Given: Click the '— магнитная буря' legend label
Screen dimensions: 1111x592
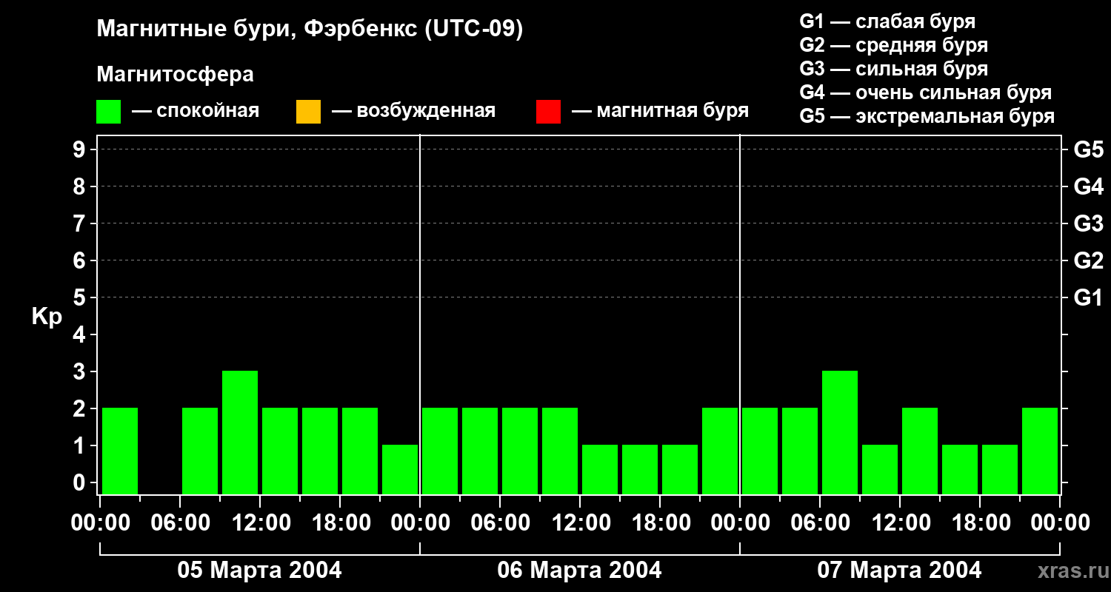Looking at the screenshot, I should [x=660, y=111].
